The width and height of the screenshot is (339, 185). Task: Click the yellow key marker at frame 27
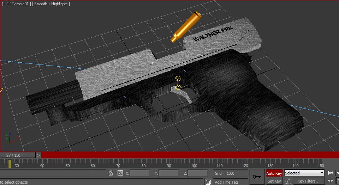coord(10,164)
